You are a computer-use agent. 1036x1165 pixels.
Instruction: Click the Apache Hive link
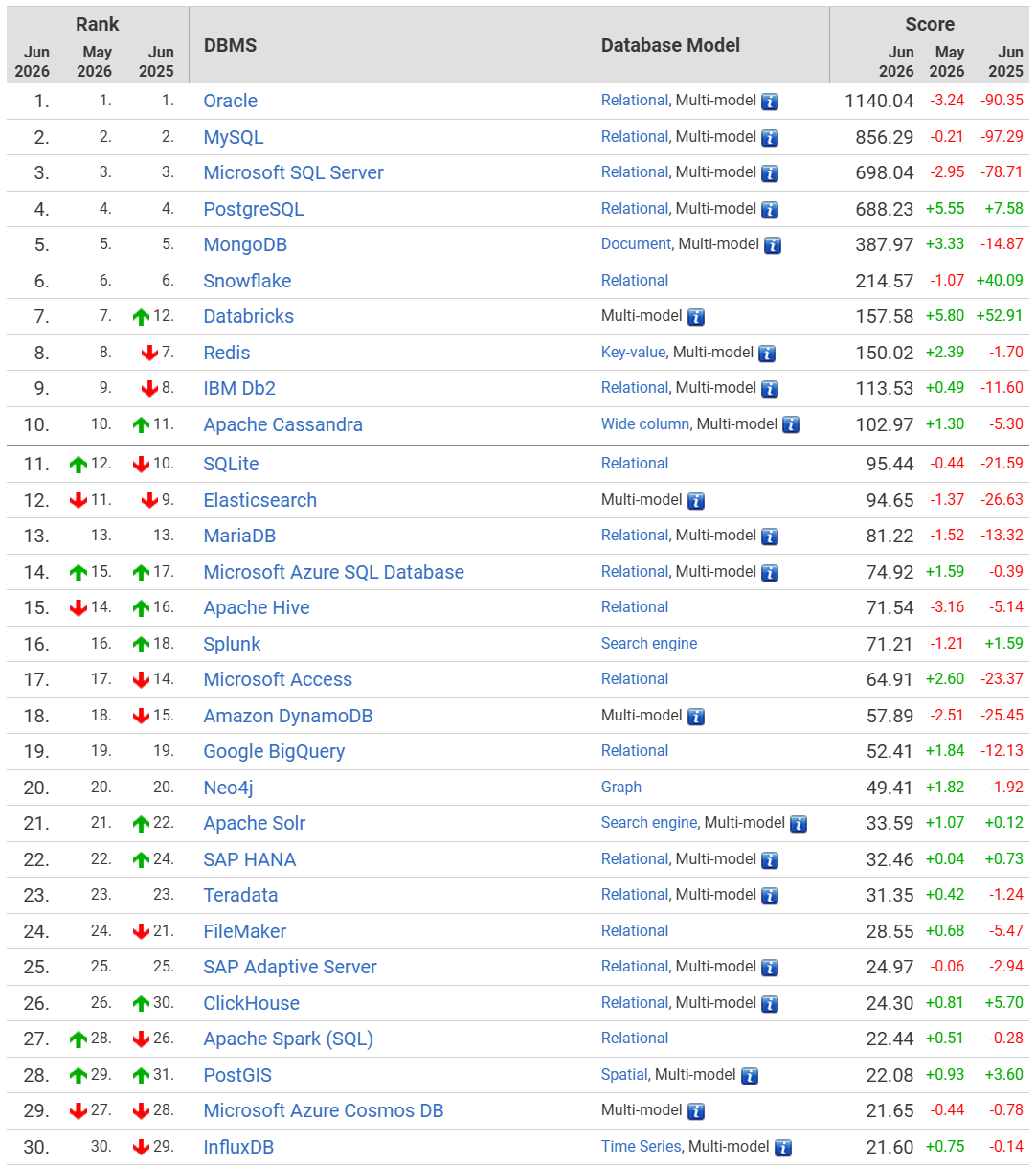[257, 607]
